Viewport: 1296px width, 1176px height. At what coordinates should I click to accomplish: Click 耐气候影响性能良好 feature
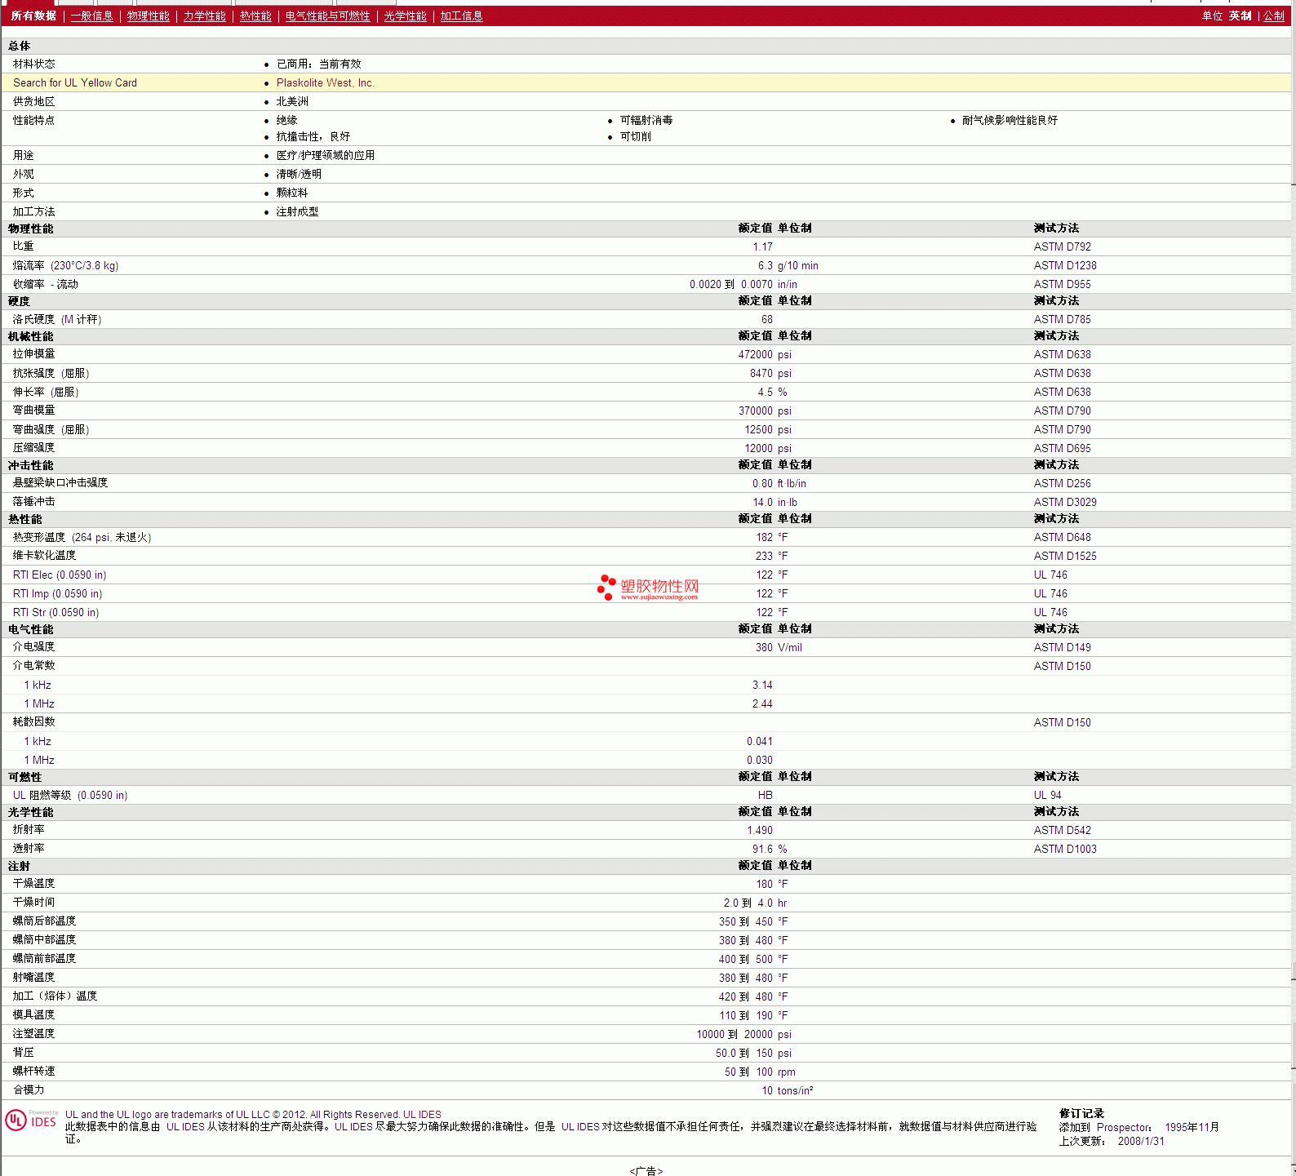pyautogui.click(x=1010, y=120)
